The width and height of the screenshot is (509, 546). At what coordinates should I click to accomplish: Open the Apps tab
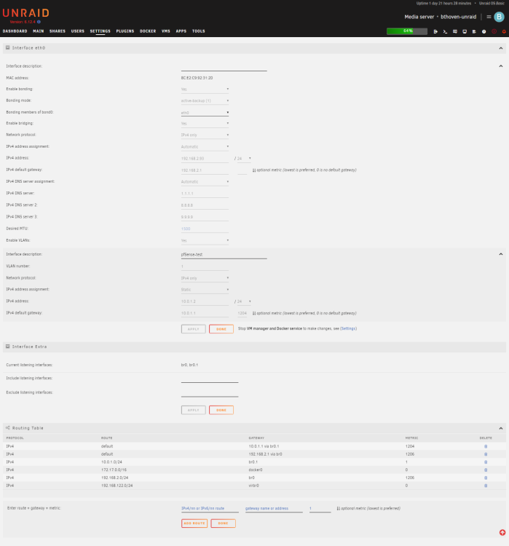click(x=181, y=31)
